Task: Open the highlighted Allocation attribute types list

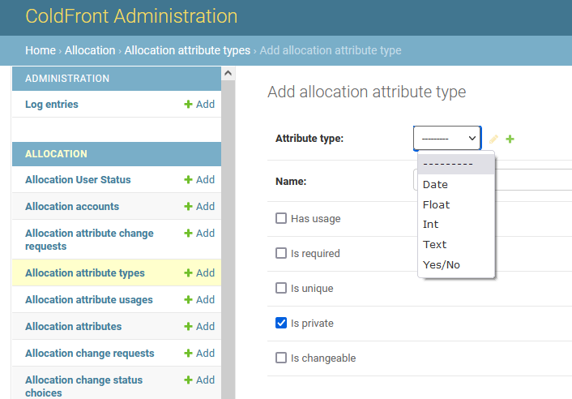Action: (85, 273)
